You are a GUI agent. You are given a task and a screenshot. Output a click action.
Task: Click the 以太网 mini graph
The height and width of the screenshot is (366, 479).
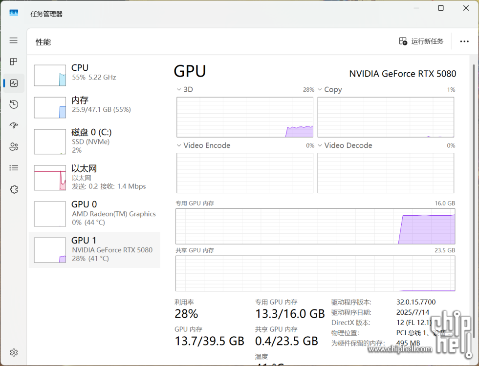pyautogui.click(x=50, y=178)
